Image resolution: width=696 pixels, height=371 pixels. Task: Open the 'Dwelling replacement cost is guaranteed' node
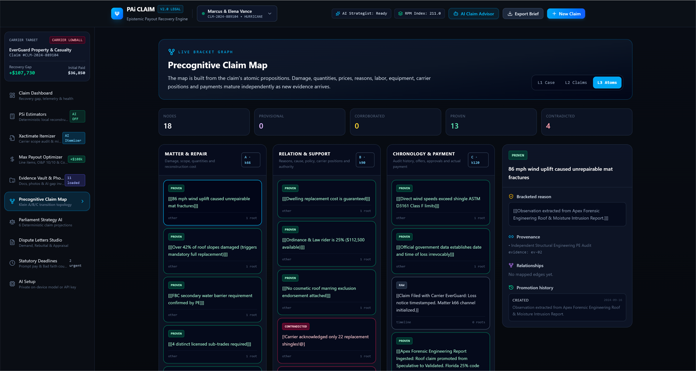coord(327,199)
